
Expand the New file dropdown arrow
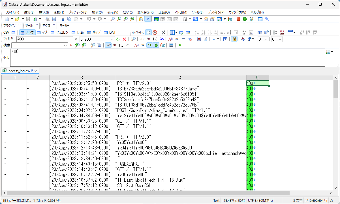click(12, 19)
